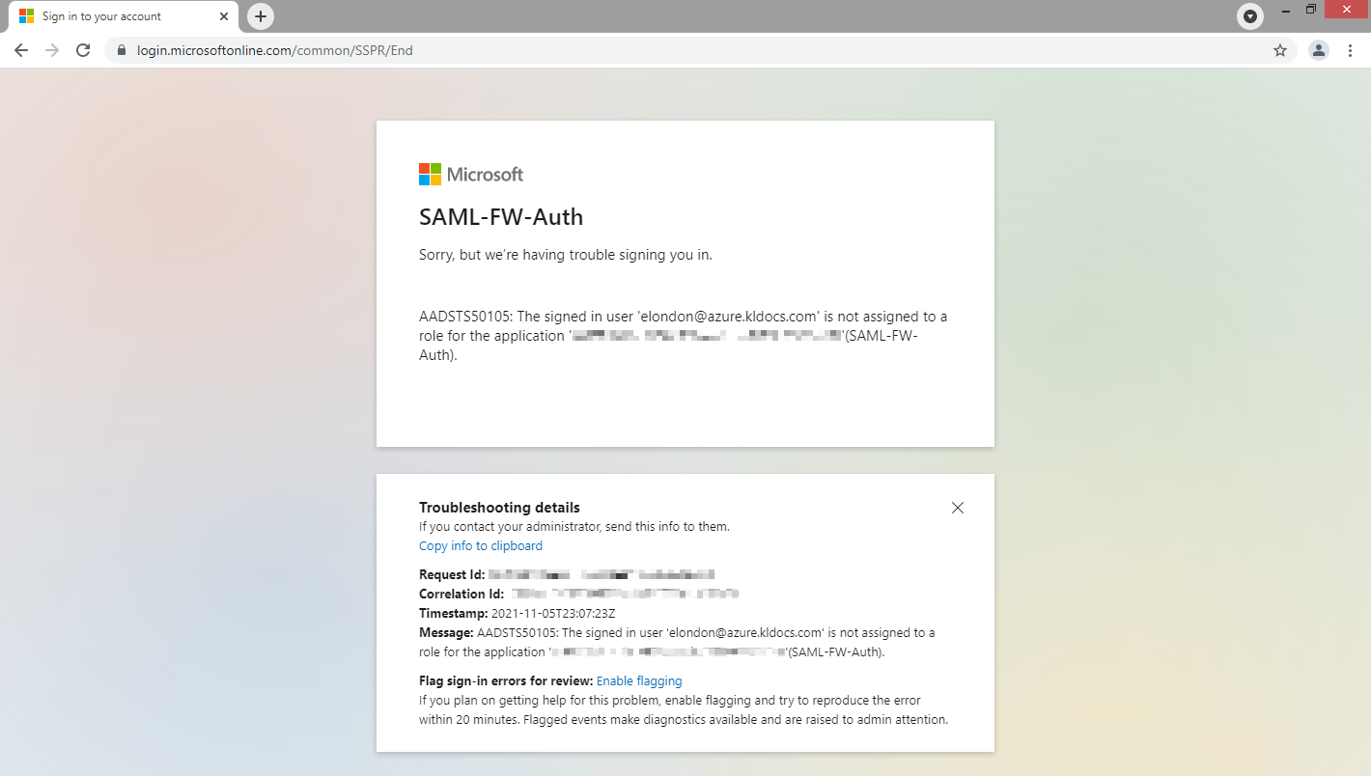This screenshot has width=1371, height=776.
Task: Click the media control icon near the tab strip
Action: (1249, 16)
